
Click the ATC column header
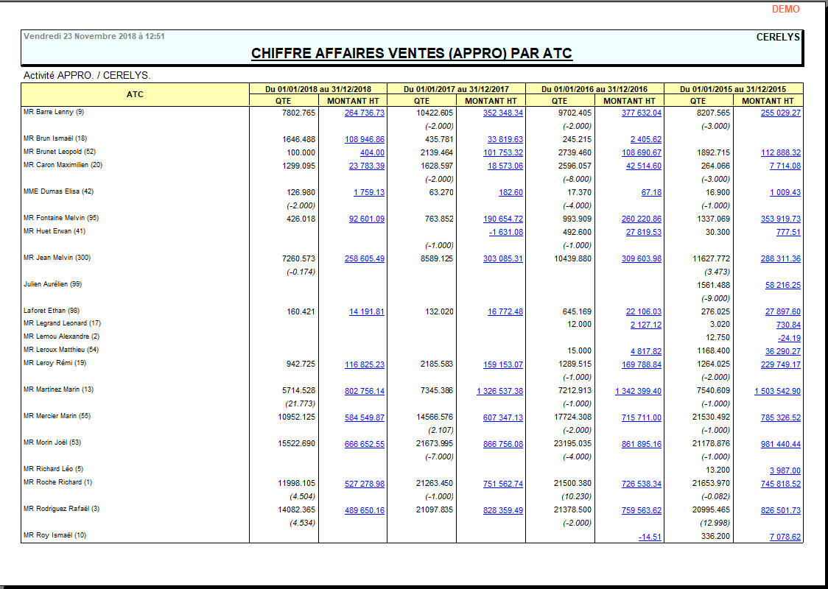point(135,94)
